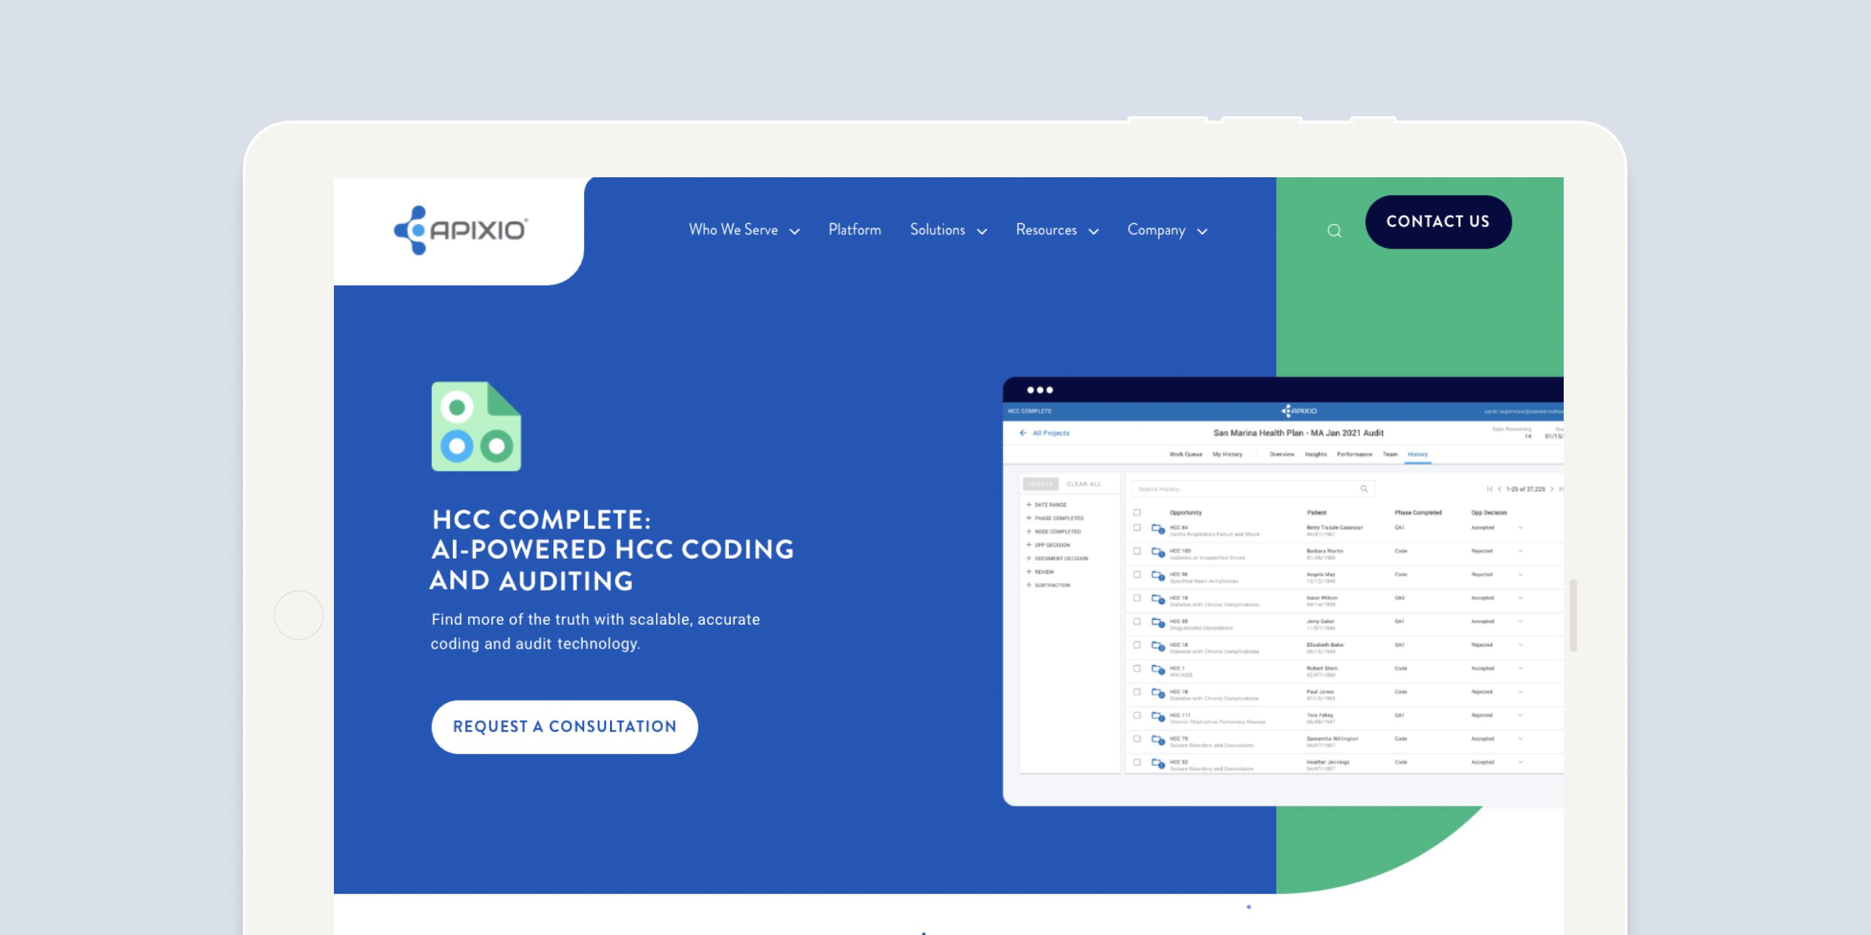This screenshot has width=1871, height=935.
Task: Open Platform page from navigation
Action: tap(855, 230)
